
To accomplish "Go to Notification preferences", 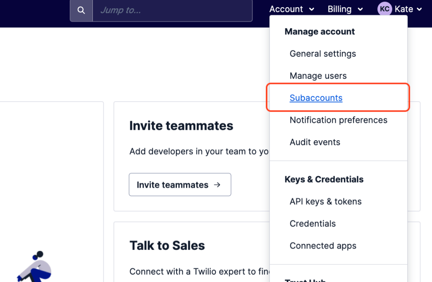I will pyautogui.click(x=338, y=120).
